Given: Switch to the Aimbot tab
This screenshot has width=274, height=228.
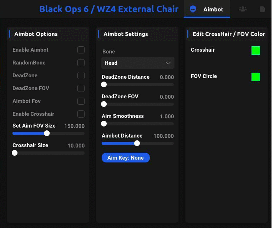Looking at the screenshot, I should pos(207,9).
